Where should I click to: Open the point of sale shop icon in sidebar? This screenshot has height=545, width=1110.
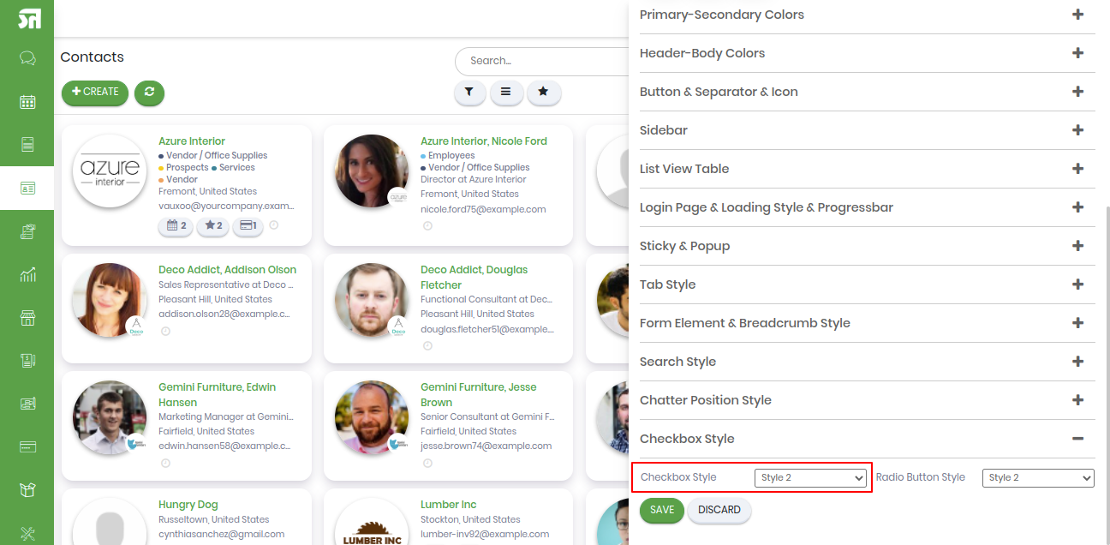[27, 319]
